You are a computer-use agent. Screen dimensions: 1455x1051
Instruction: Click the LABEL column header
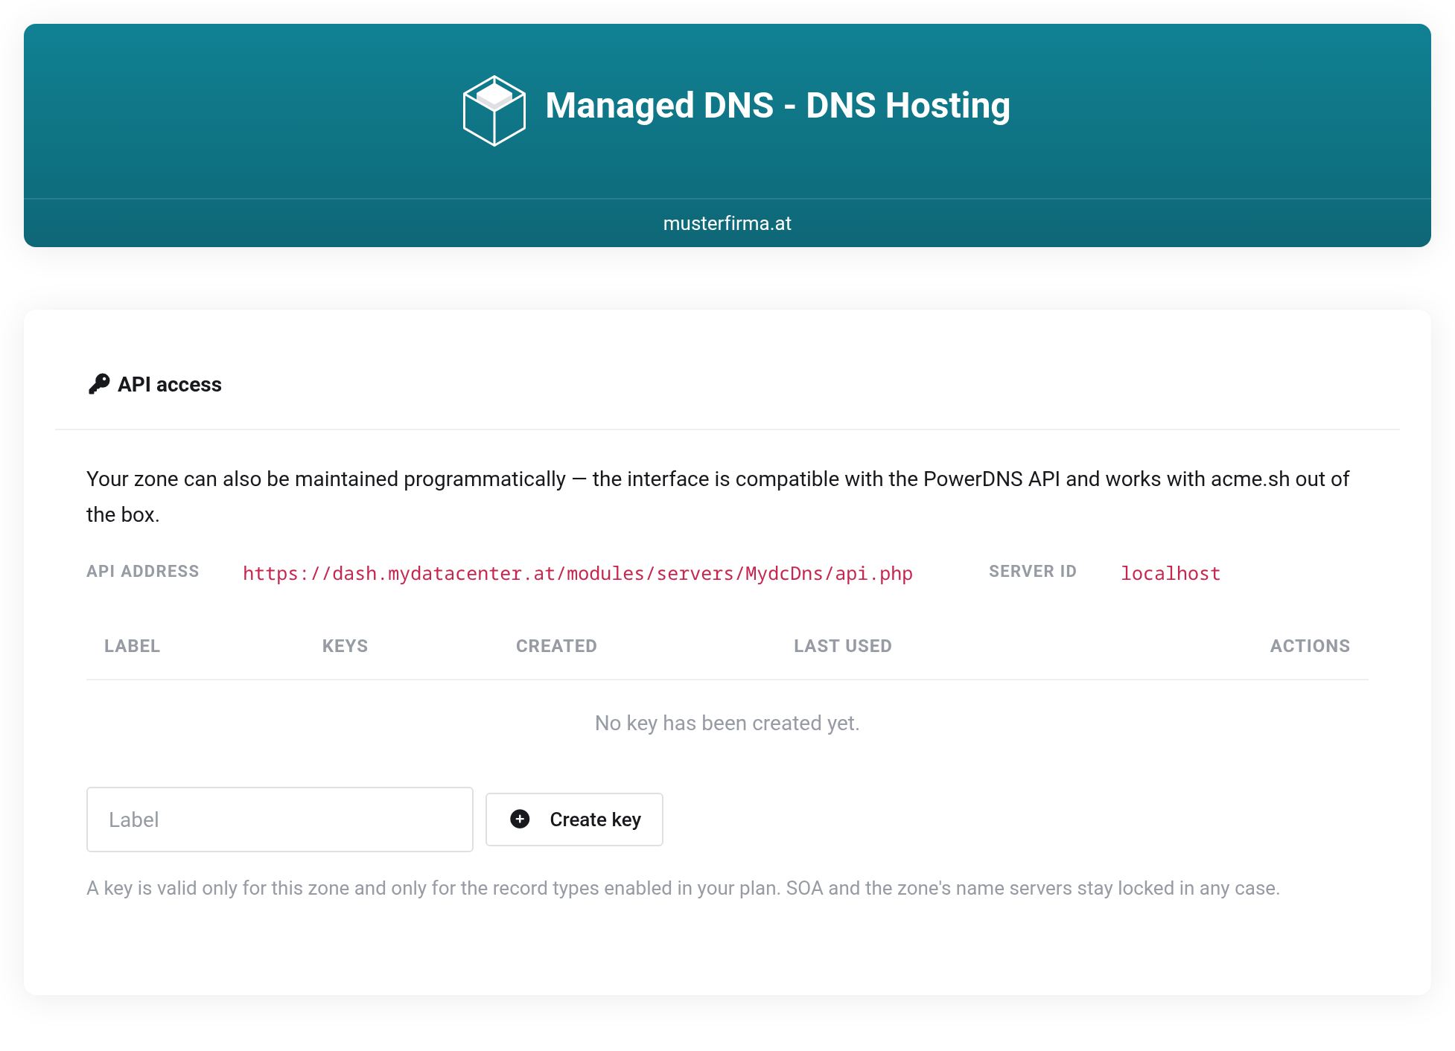[x=132, y=645]
